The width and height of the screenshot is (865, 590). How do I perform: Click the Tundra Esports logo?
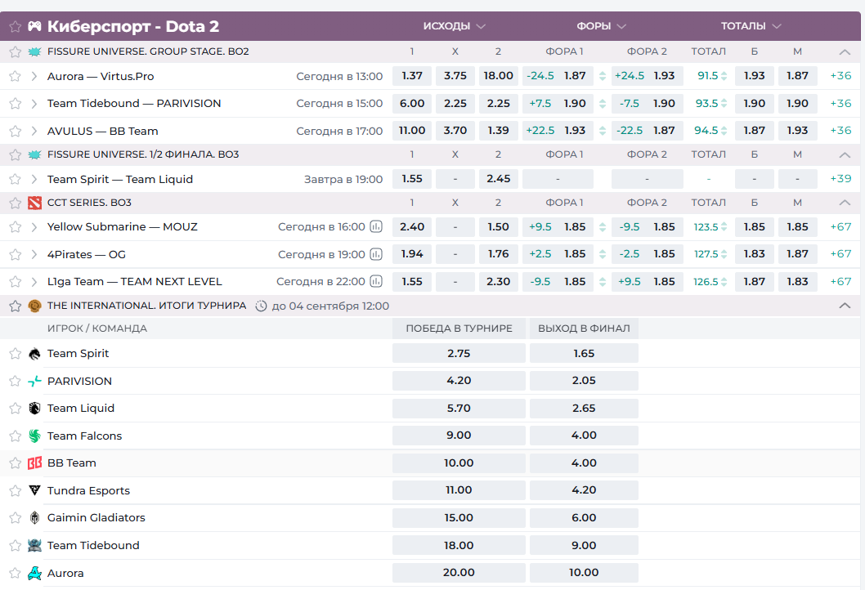pyautogui.click(x=35, y=490)
